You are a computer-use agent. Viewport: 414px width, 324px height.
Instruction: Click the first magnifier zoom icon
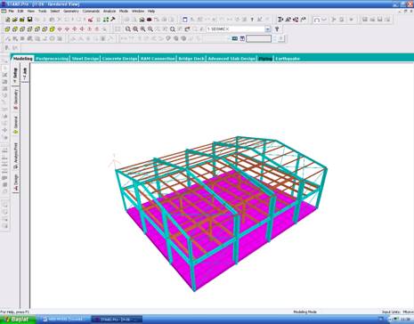(x=128, y=29)
